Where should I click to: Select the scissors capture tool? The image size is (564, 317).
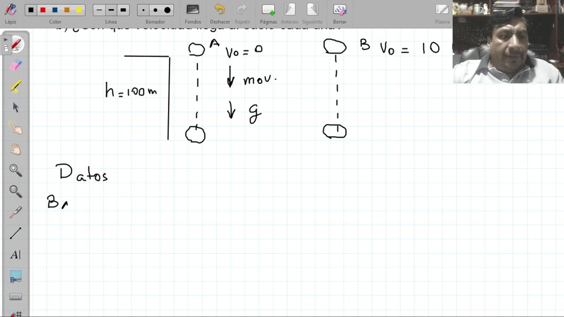point(15,276)
